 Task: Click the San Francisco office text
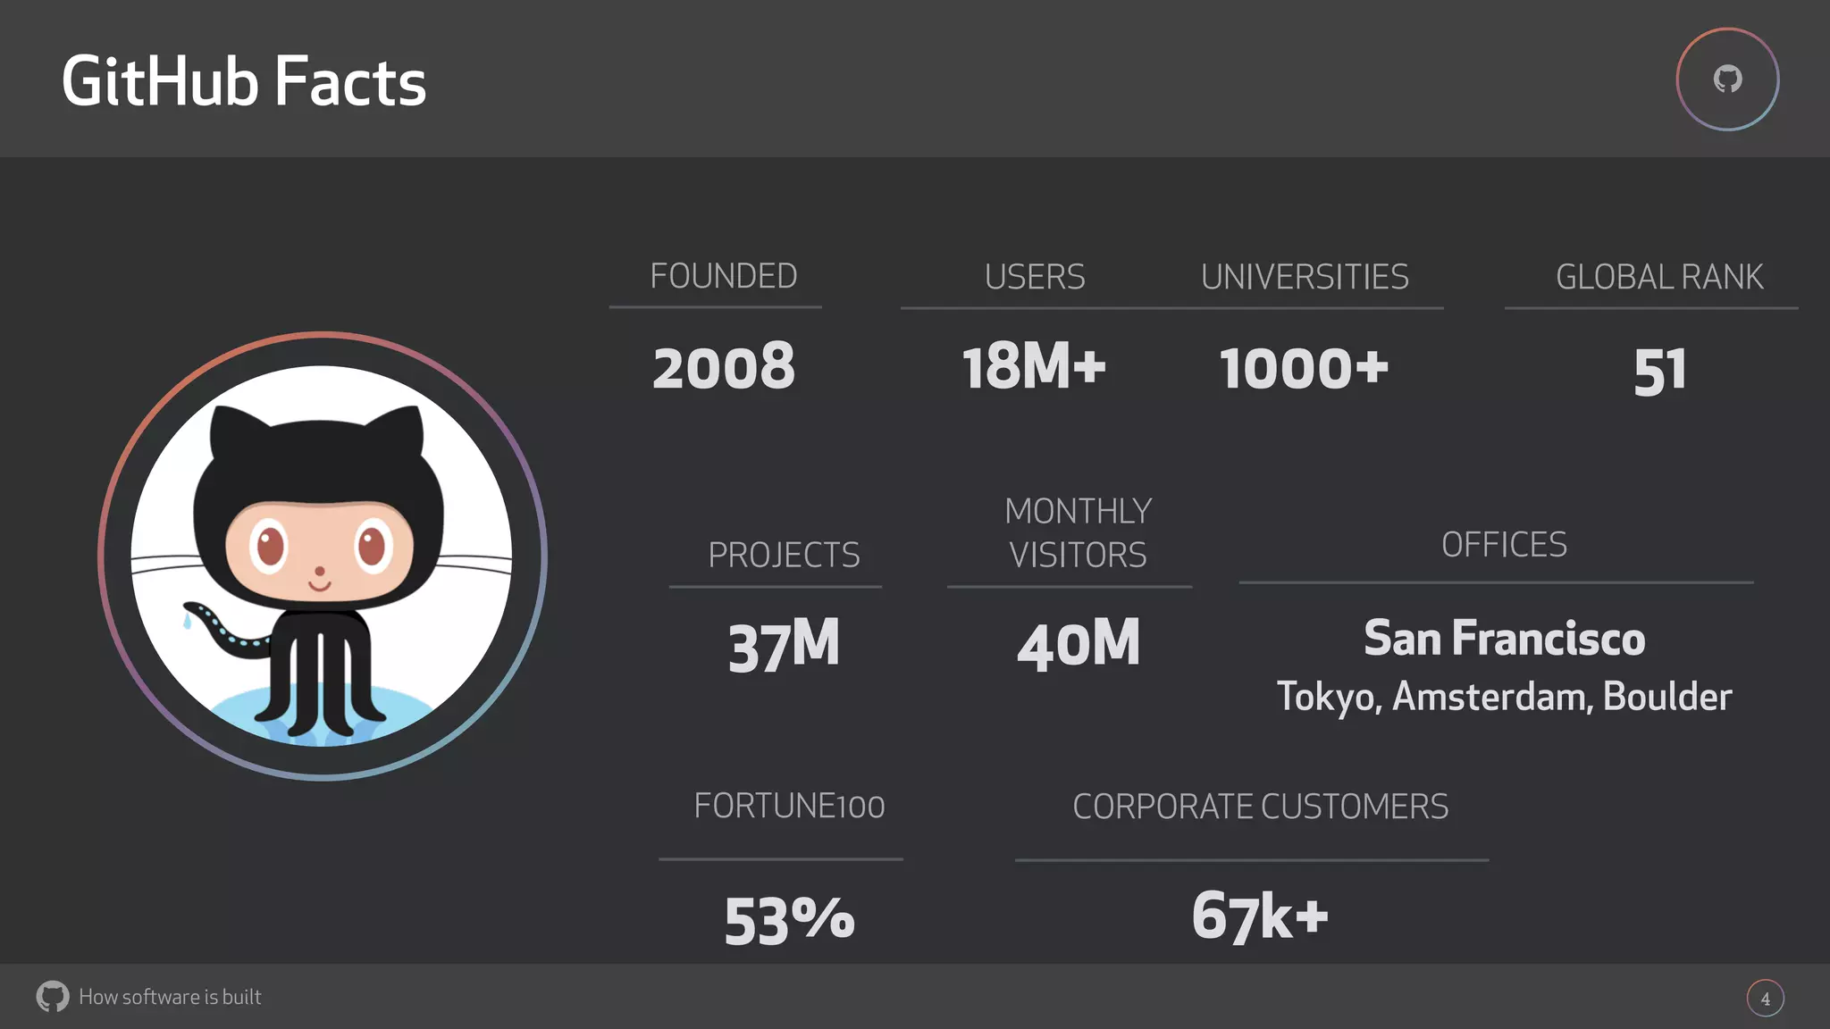click(1504, 638)
